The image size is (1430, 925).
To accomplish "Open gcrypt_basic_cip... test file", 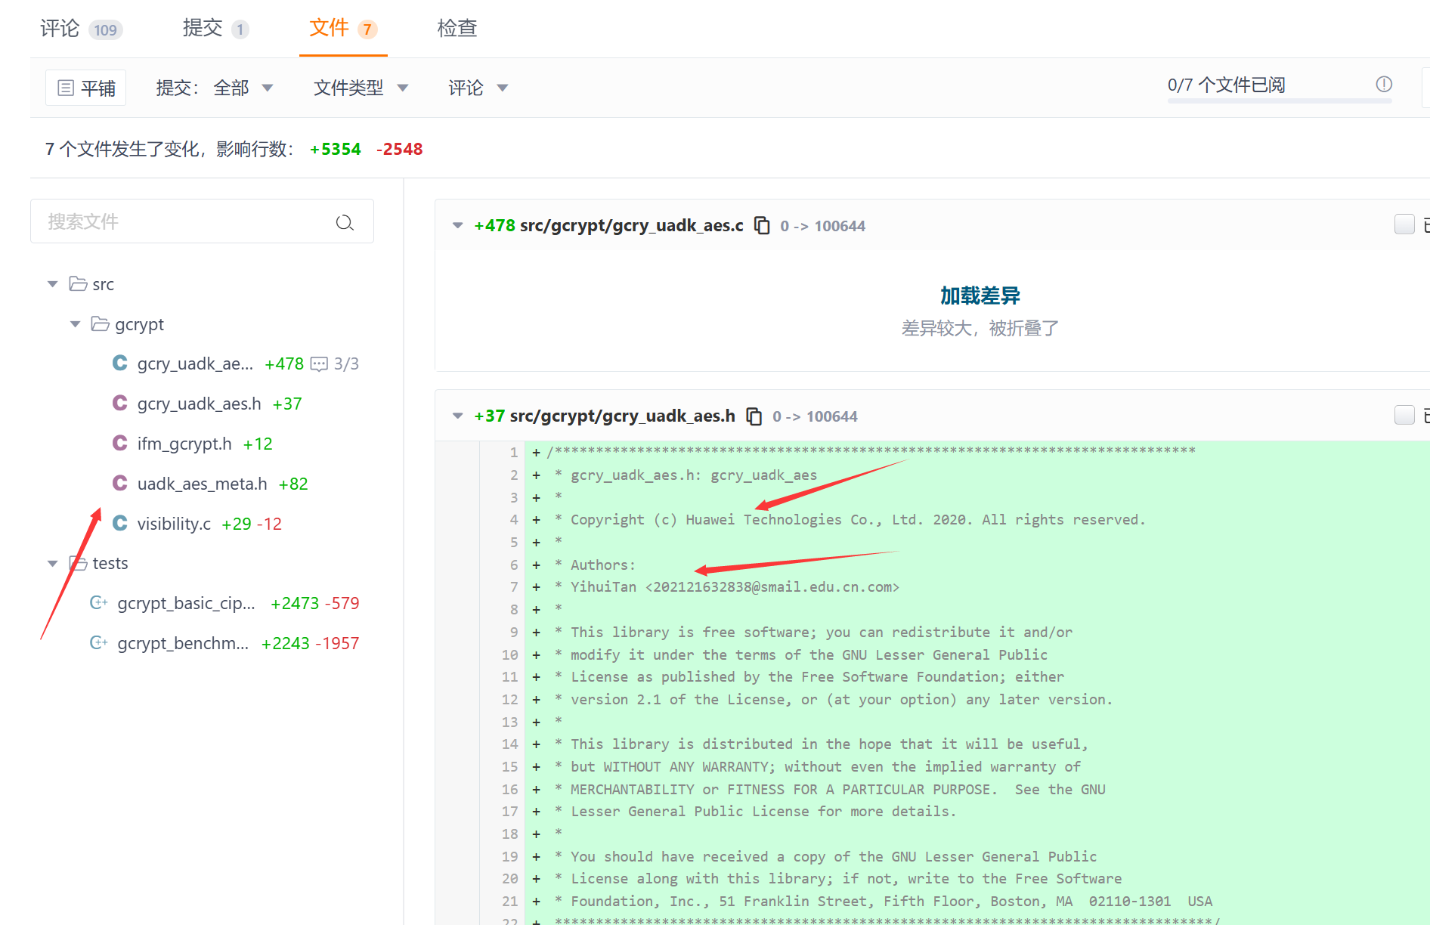I will pyautogui.click(x=187, y=604).
